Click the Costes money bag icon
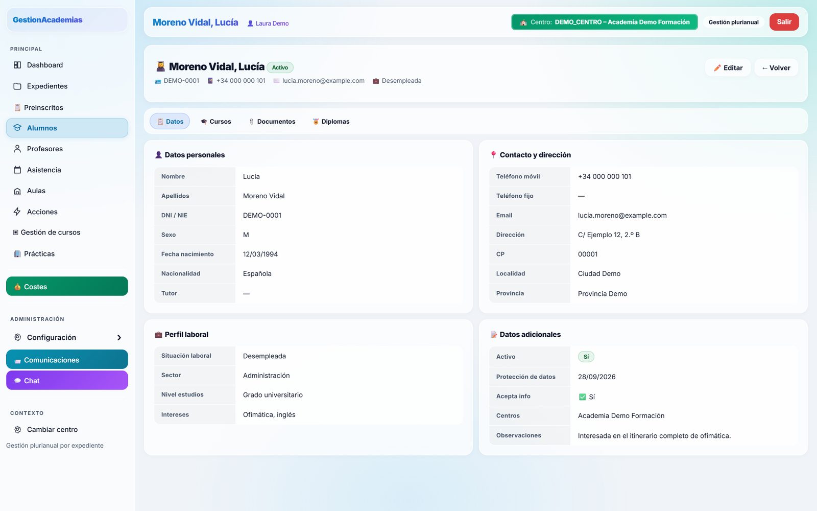 coord(17,287)
